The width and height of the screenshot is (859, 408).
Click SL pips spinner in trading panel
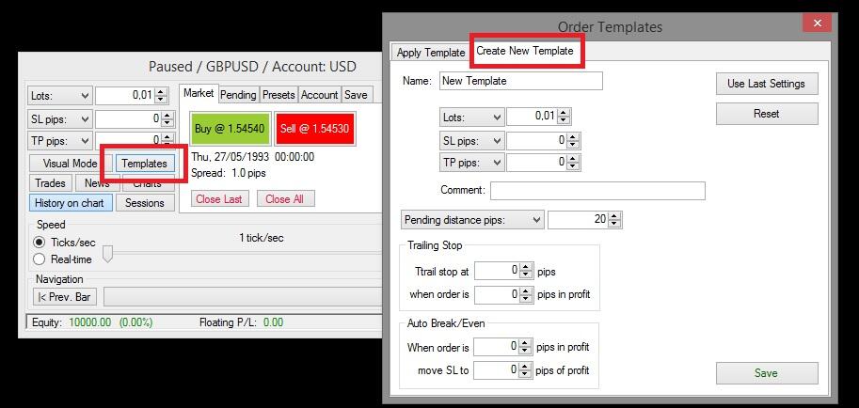click(x=167, y=118)
